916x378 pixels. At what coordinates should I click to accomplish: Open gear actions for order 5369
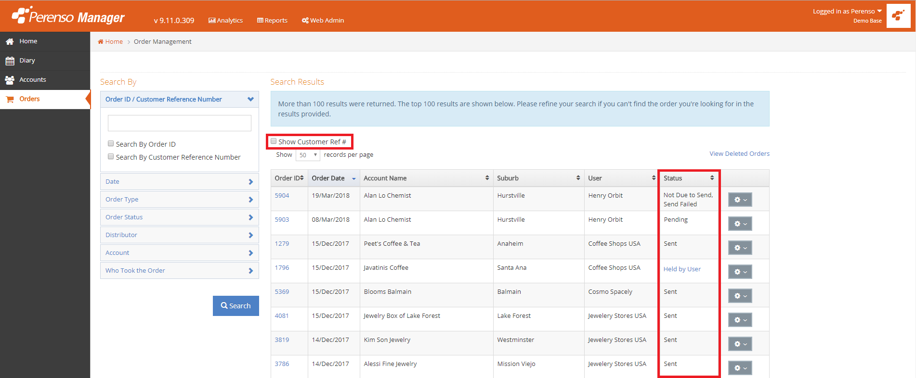click(740, 296)
